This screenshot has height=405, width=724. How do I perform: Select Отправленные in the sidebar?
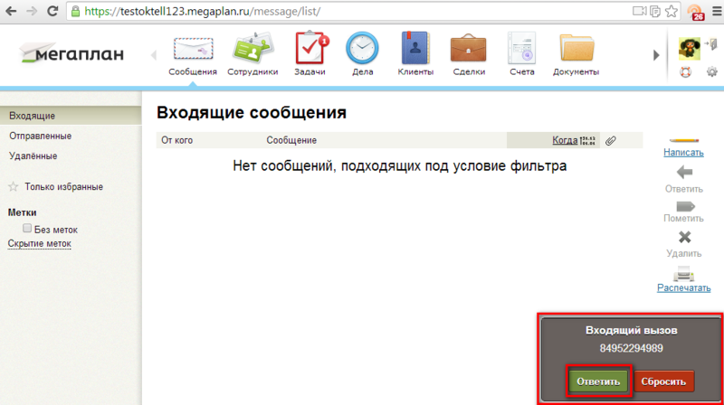40,136
